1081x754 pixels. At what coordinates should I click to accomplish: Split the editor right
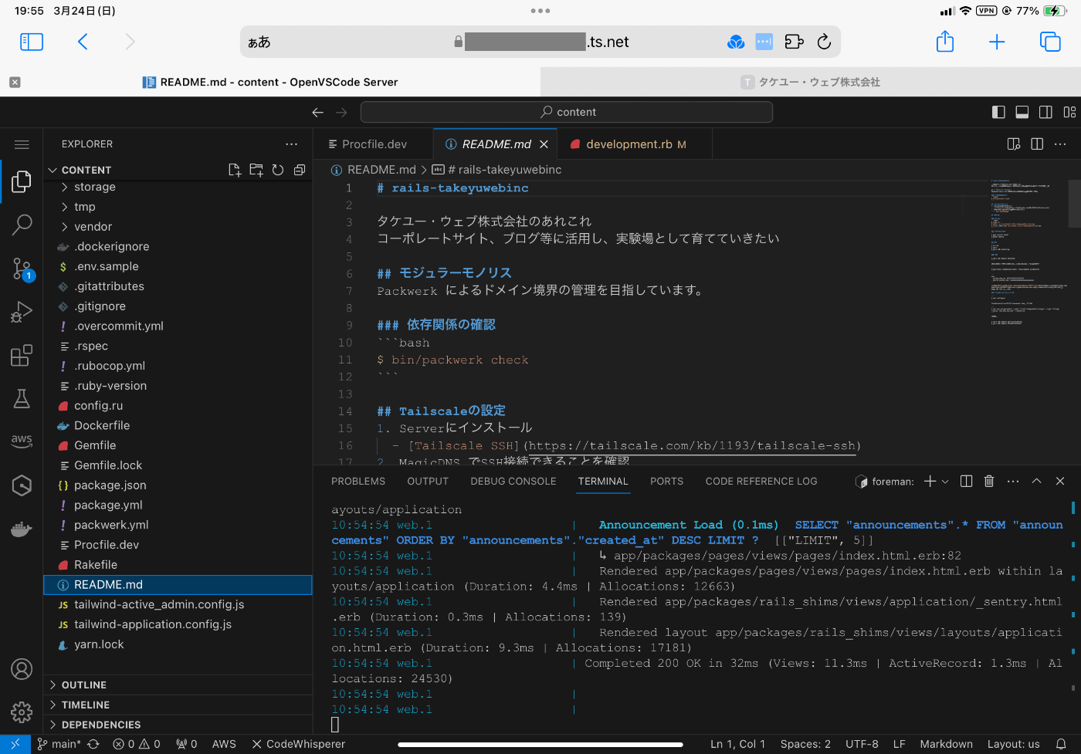(x=1037, y=144)
